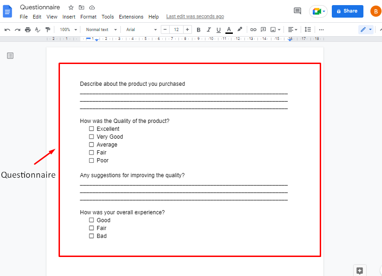Run spelling and grammar check
This screenshot has width=382, height=276.
click(x=38, y=30)
